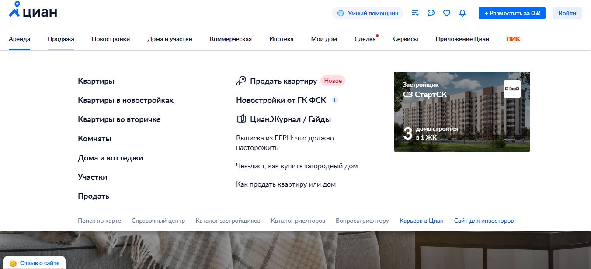Image resolution: width=591 pixels, height=269 pixels.
Task: Click the Циан logo
Action: pos(33,10)
